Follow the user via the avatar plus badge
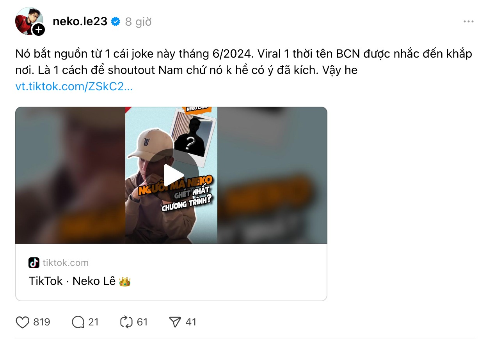The image size is (494, 341). [38, 30]
